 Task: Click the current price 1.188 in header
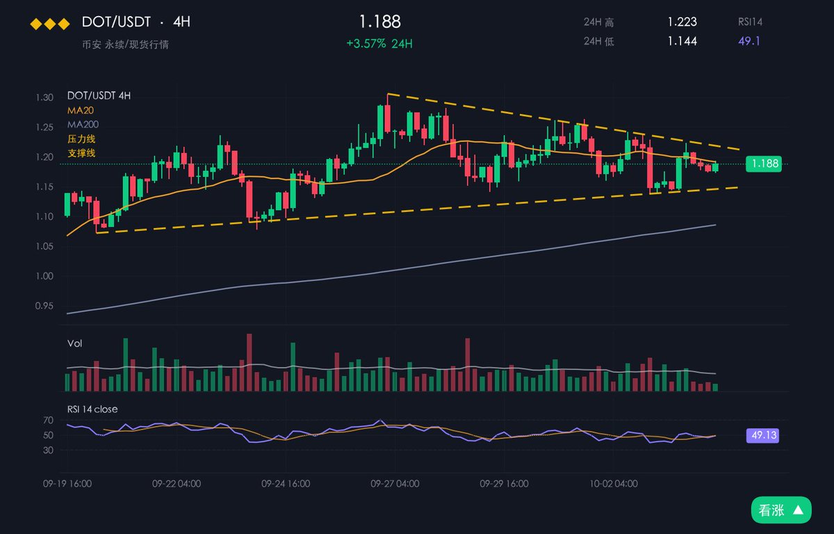tap(379, 22)
